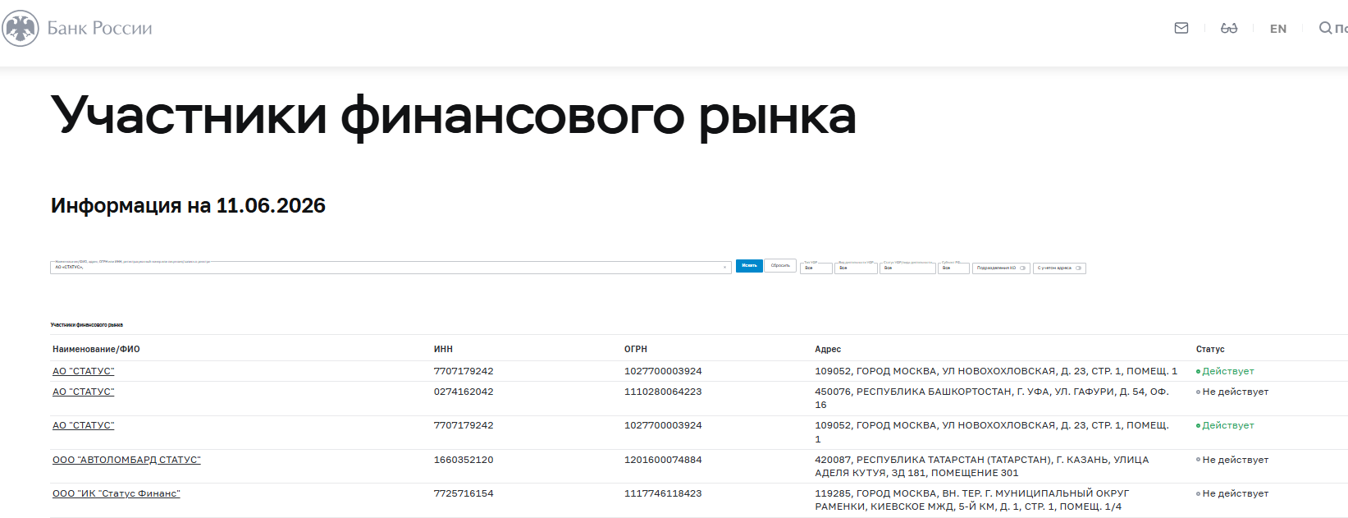Click the Банк России site title
This screenshot has width=1348, height=518.
click(100, 29)
